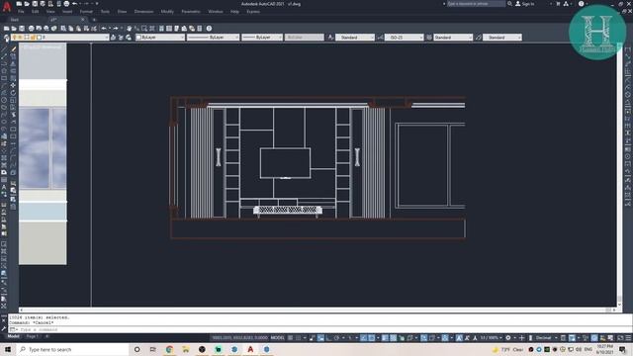Open status bar Customization menu icon

(x=628, y=338)
